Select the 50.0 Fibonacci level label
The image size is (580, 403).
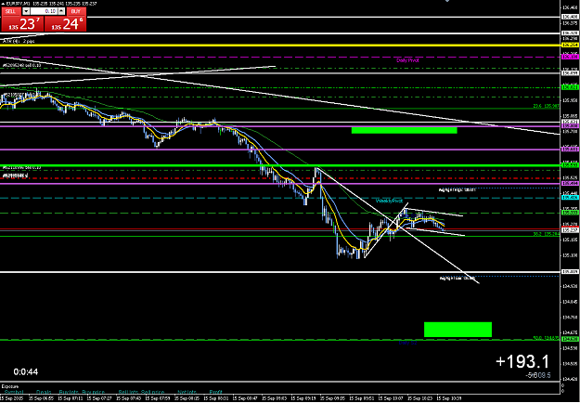(x=546, y=337)
